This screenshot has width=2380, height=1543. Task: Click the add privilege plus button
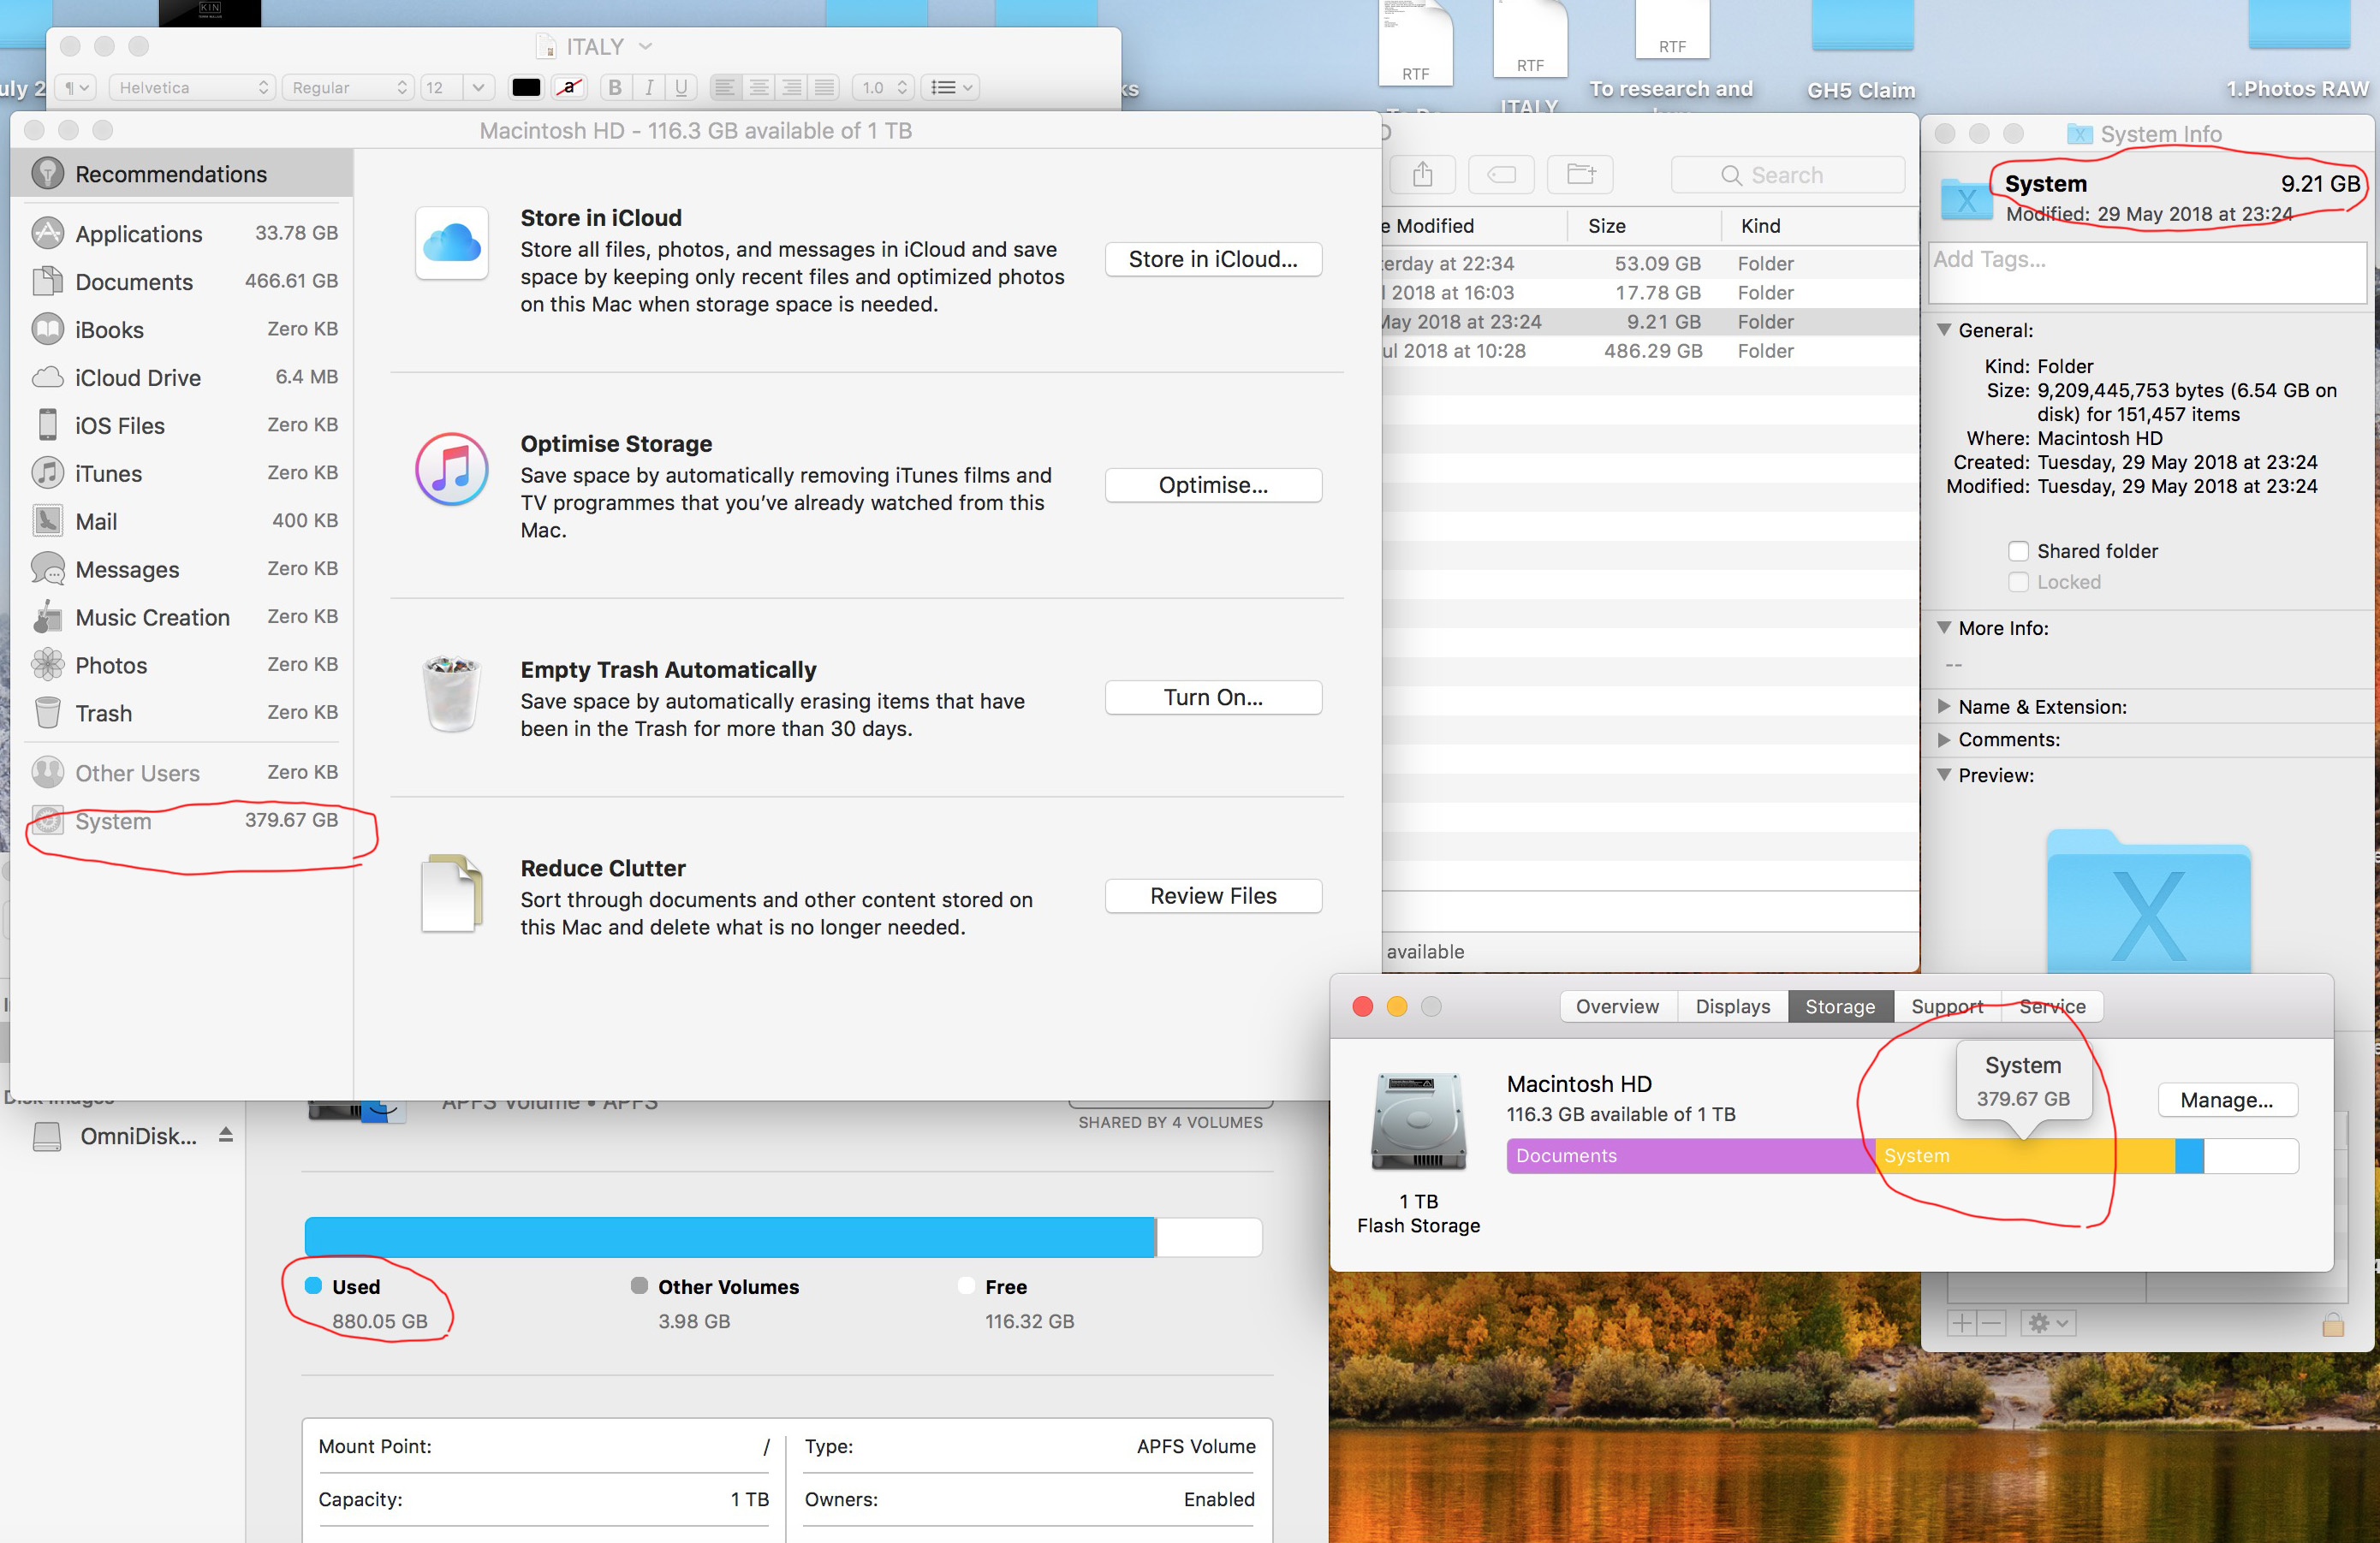click(x=1961, y=1323)
